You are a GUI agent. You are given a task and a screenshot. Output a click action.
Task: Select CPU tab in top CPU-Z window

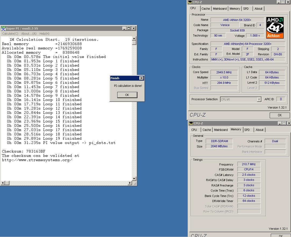193,8
